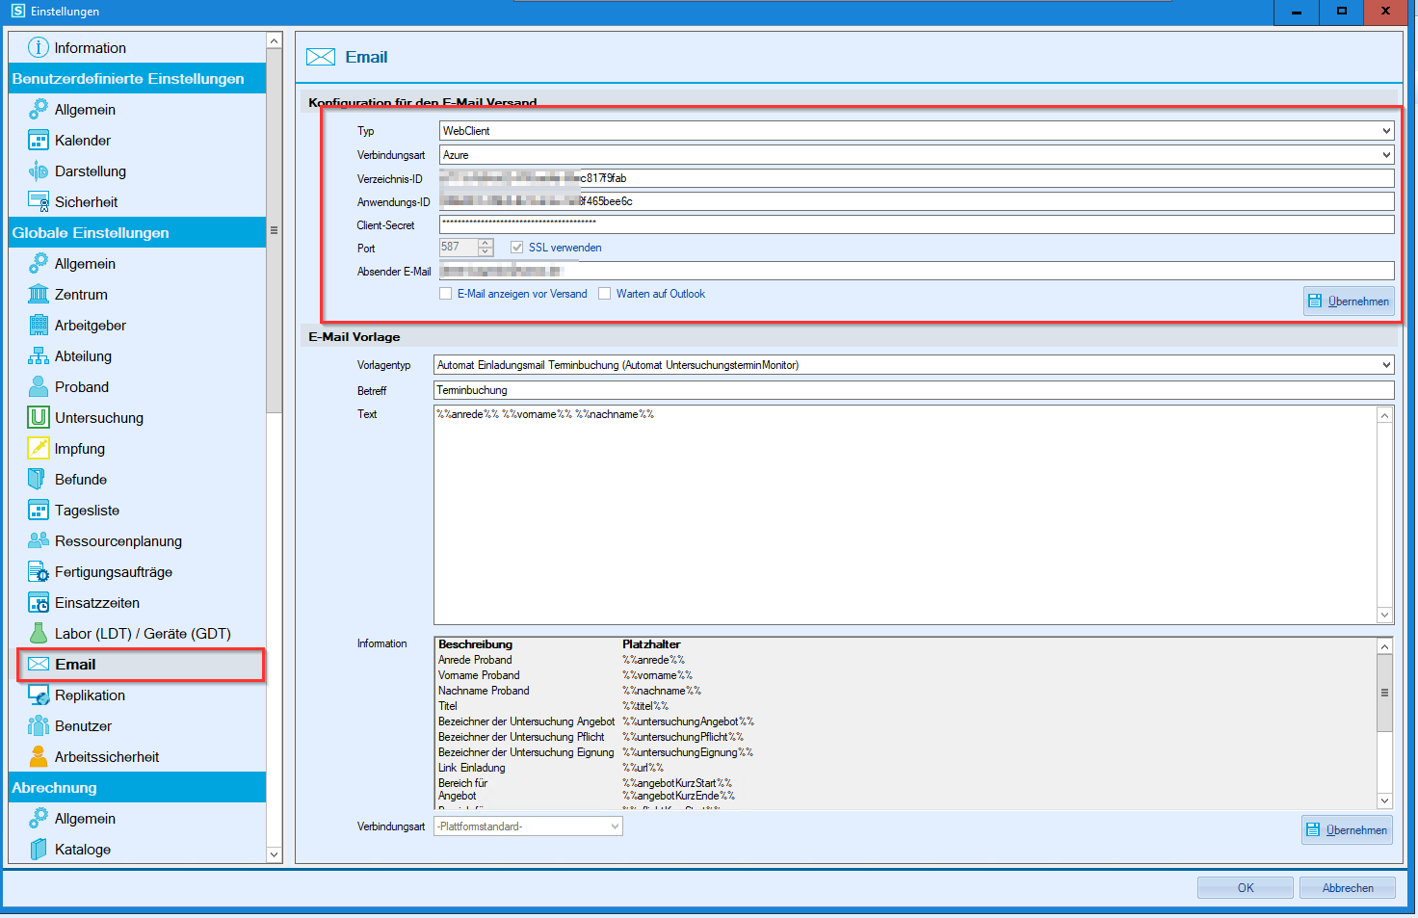Increase the Port value stepper
This screenshot has height=918, width=1418.
click(486, 243)
